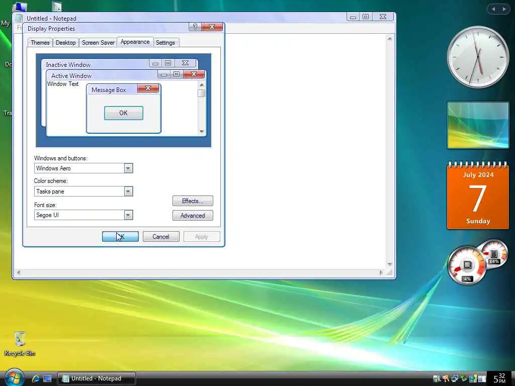
Task: Click the Notepad taskbar button
Action: (97, 378)
